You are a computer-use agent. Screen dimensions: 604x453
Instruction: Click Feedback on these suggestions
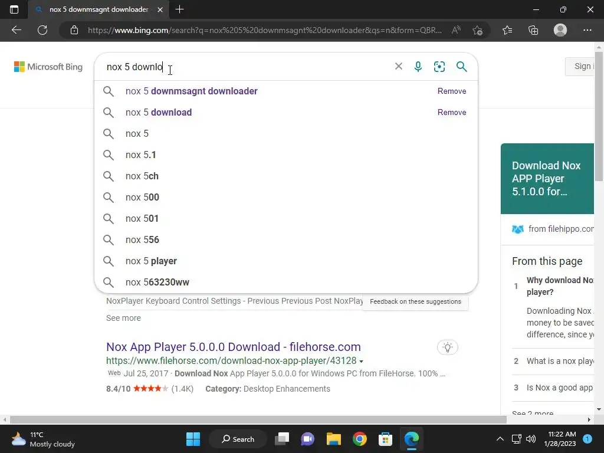point(415,301)
